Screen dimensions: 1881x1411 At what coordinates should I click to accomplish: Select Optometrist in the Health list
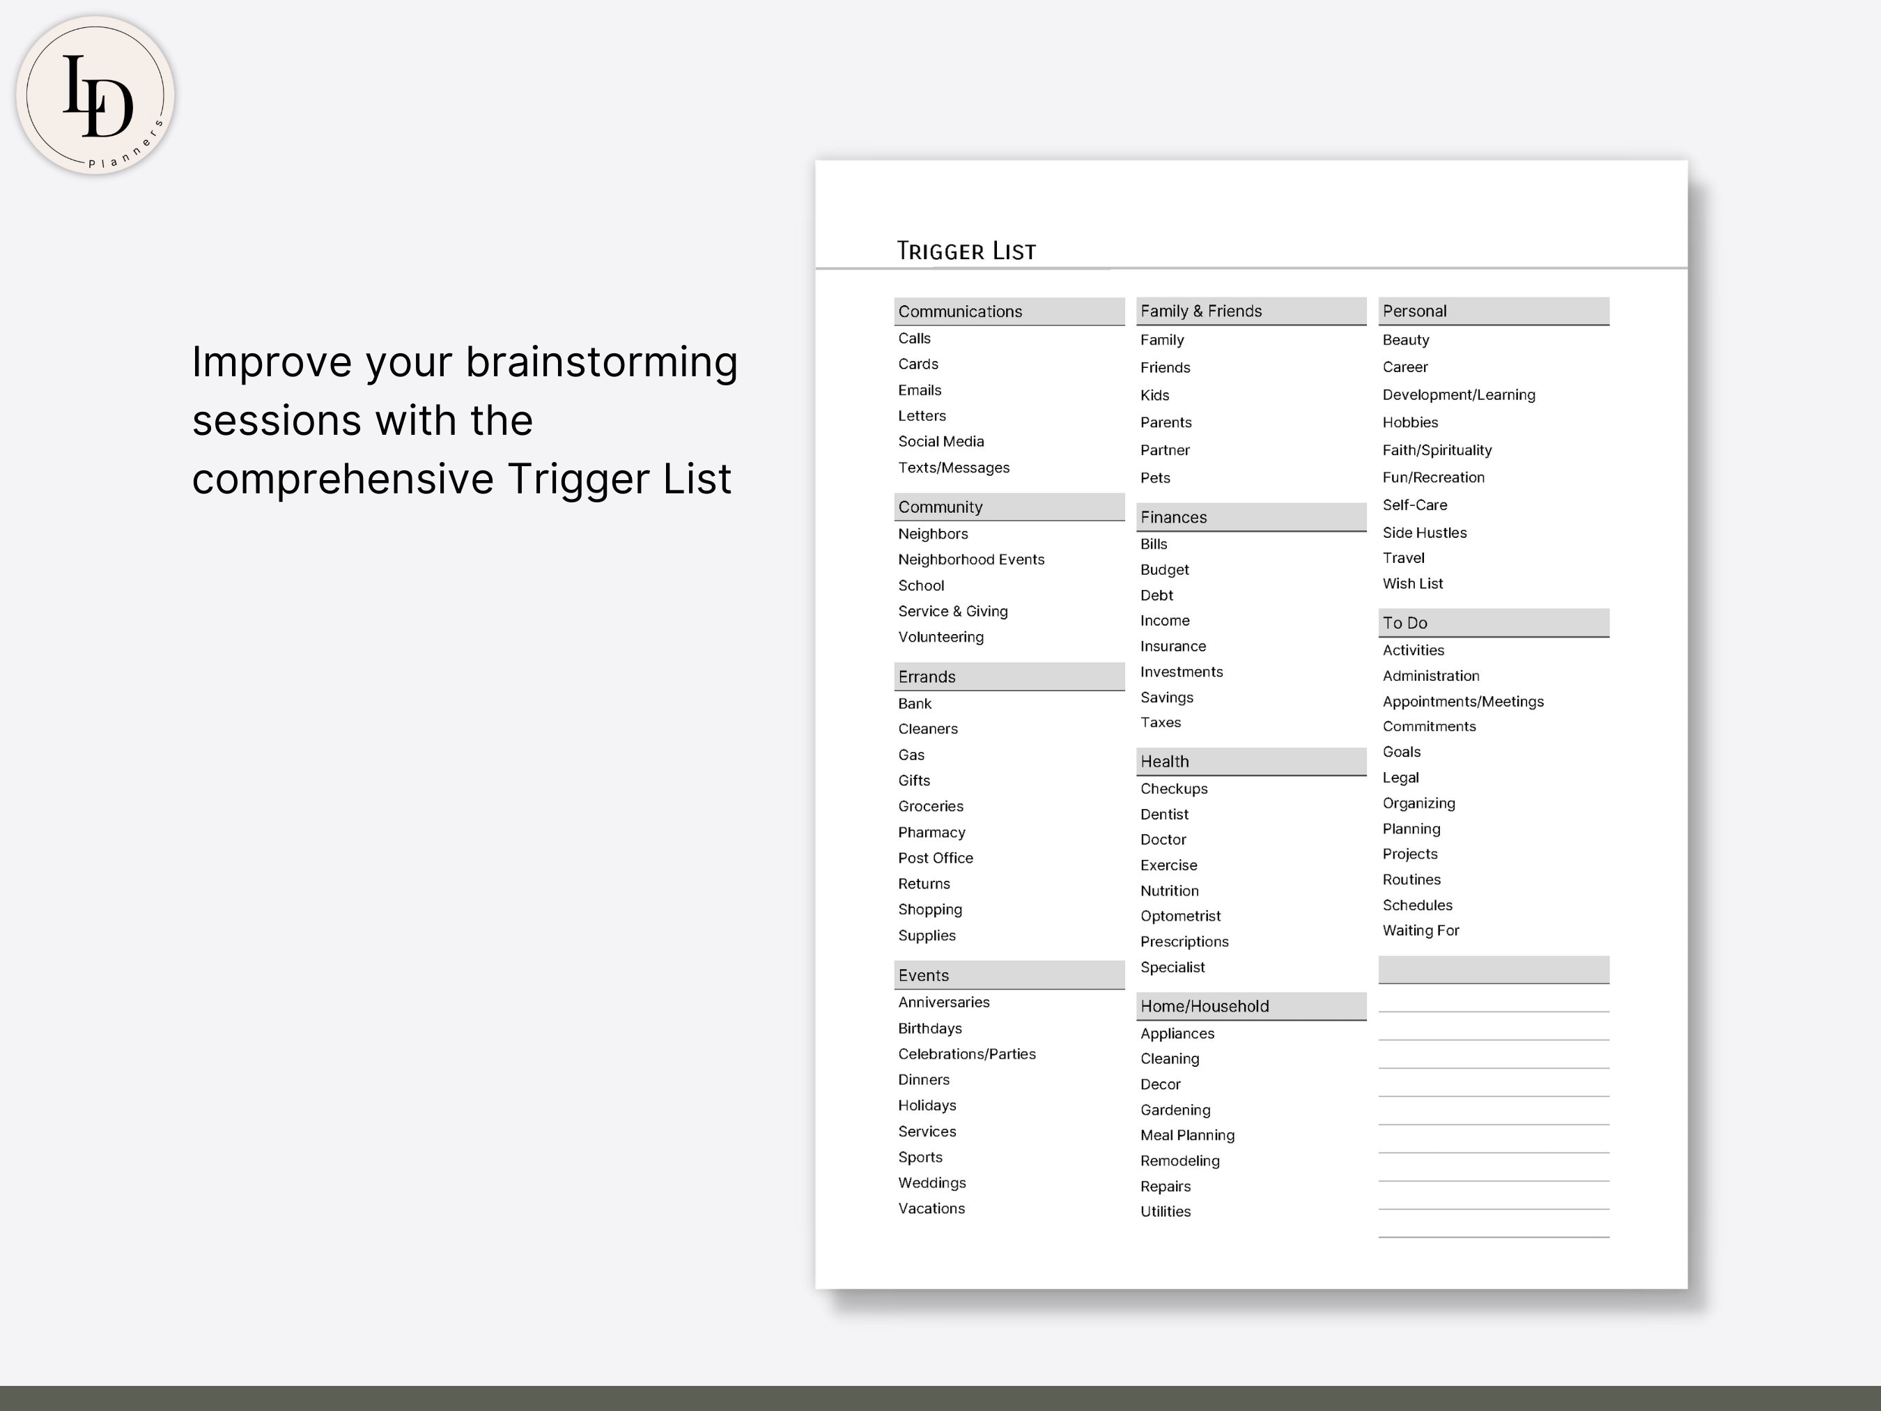pos(1180,916)
